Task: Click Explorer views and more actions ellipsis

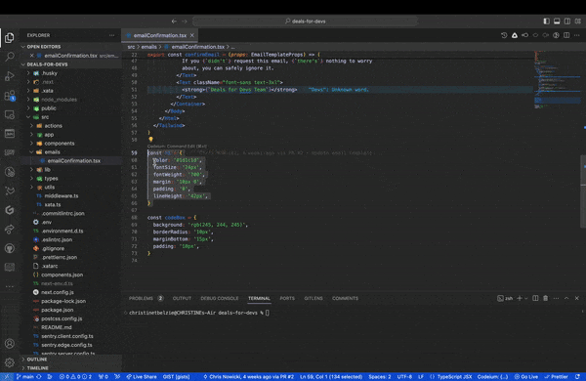Action: [111, 35]
